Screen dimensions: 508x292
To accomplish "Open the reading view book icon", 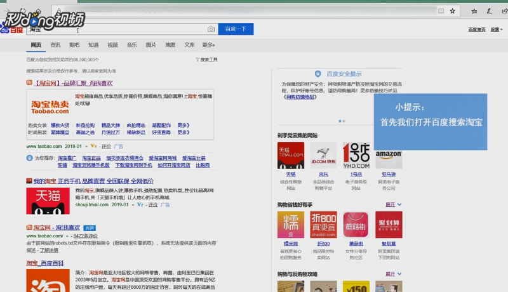I will [441, 11].
